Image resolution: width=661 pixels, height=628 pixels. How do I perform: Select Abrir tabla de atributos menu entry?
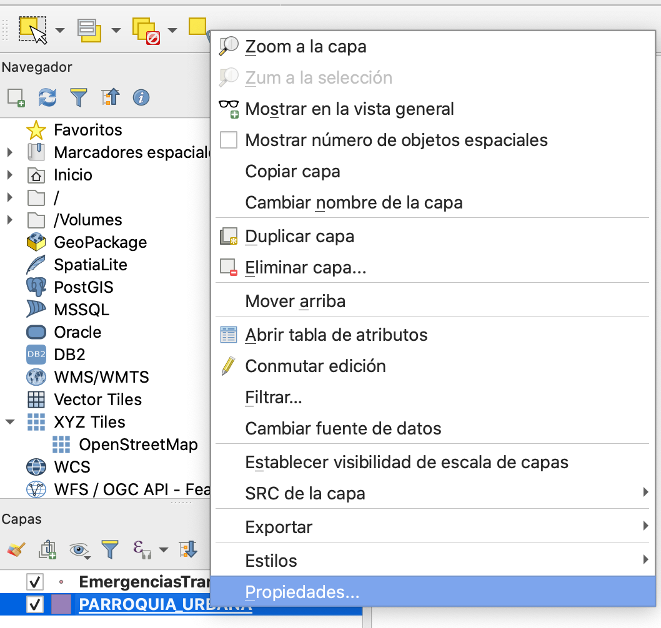click(336, 335)
